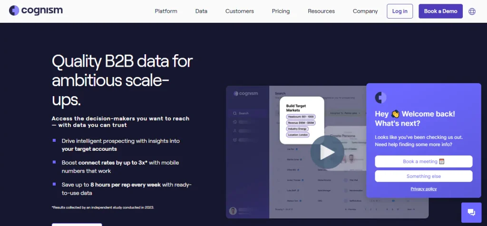Choose Book a meeting in chat popup
The image size is (487, 226).
423,161
